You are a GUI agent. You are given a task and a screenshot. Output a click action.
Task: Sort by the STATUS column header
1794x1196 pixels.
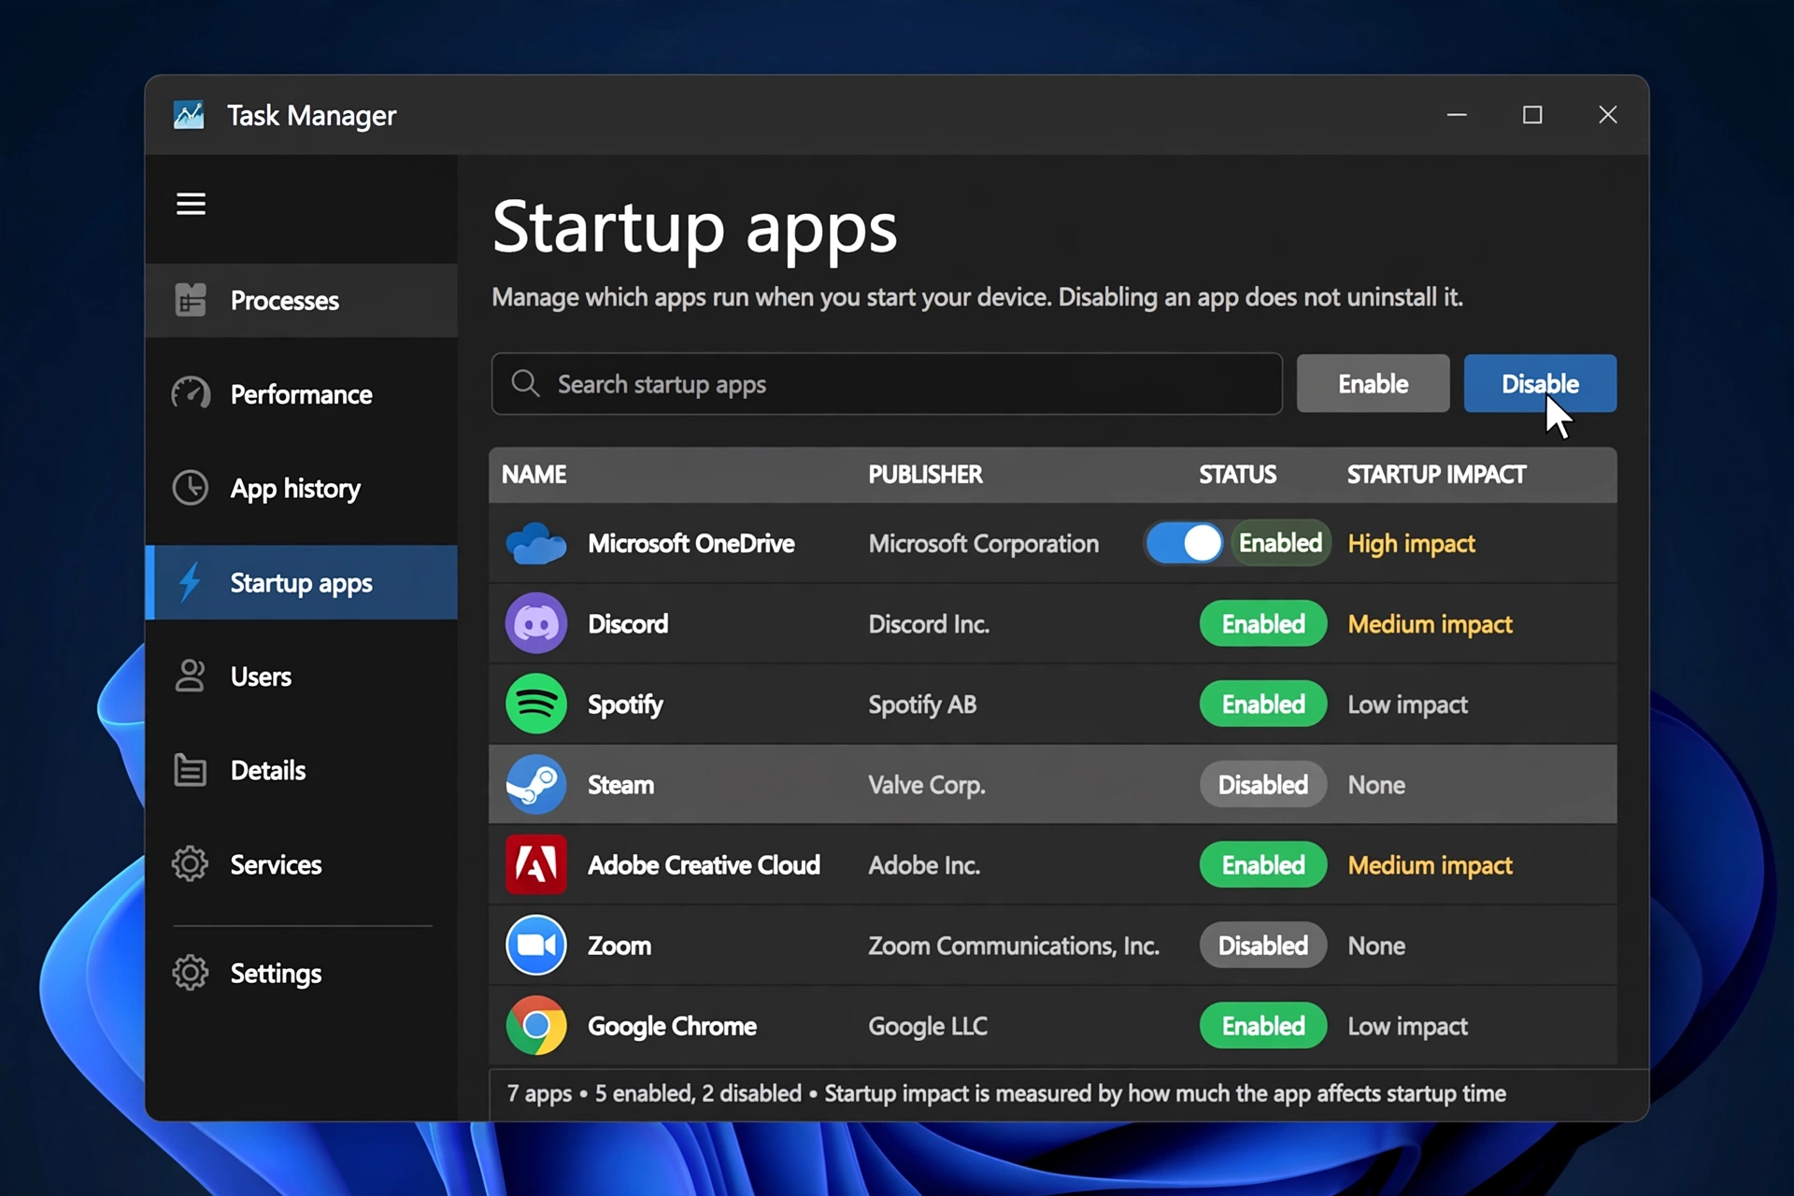point(1237,475)
